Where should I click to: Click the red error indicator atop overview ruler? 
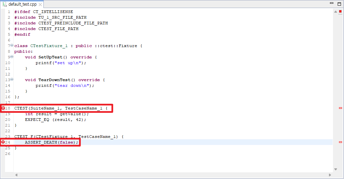coord(340,11)
